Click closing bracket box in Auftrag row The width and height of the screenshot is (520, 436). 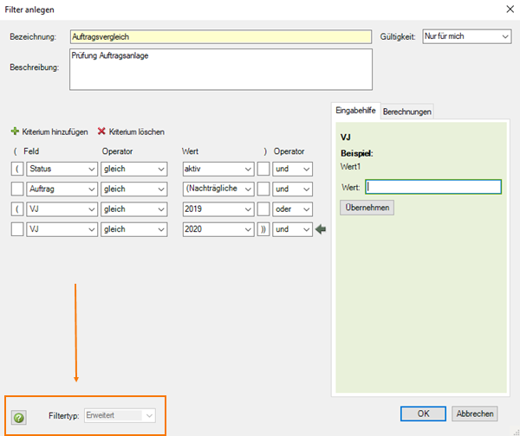coord(263,189)
